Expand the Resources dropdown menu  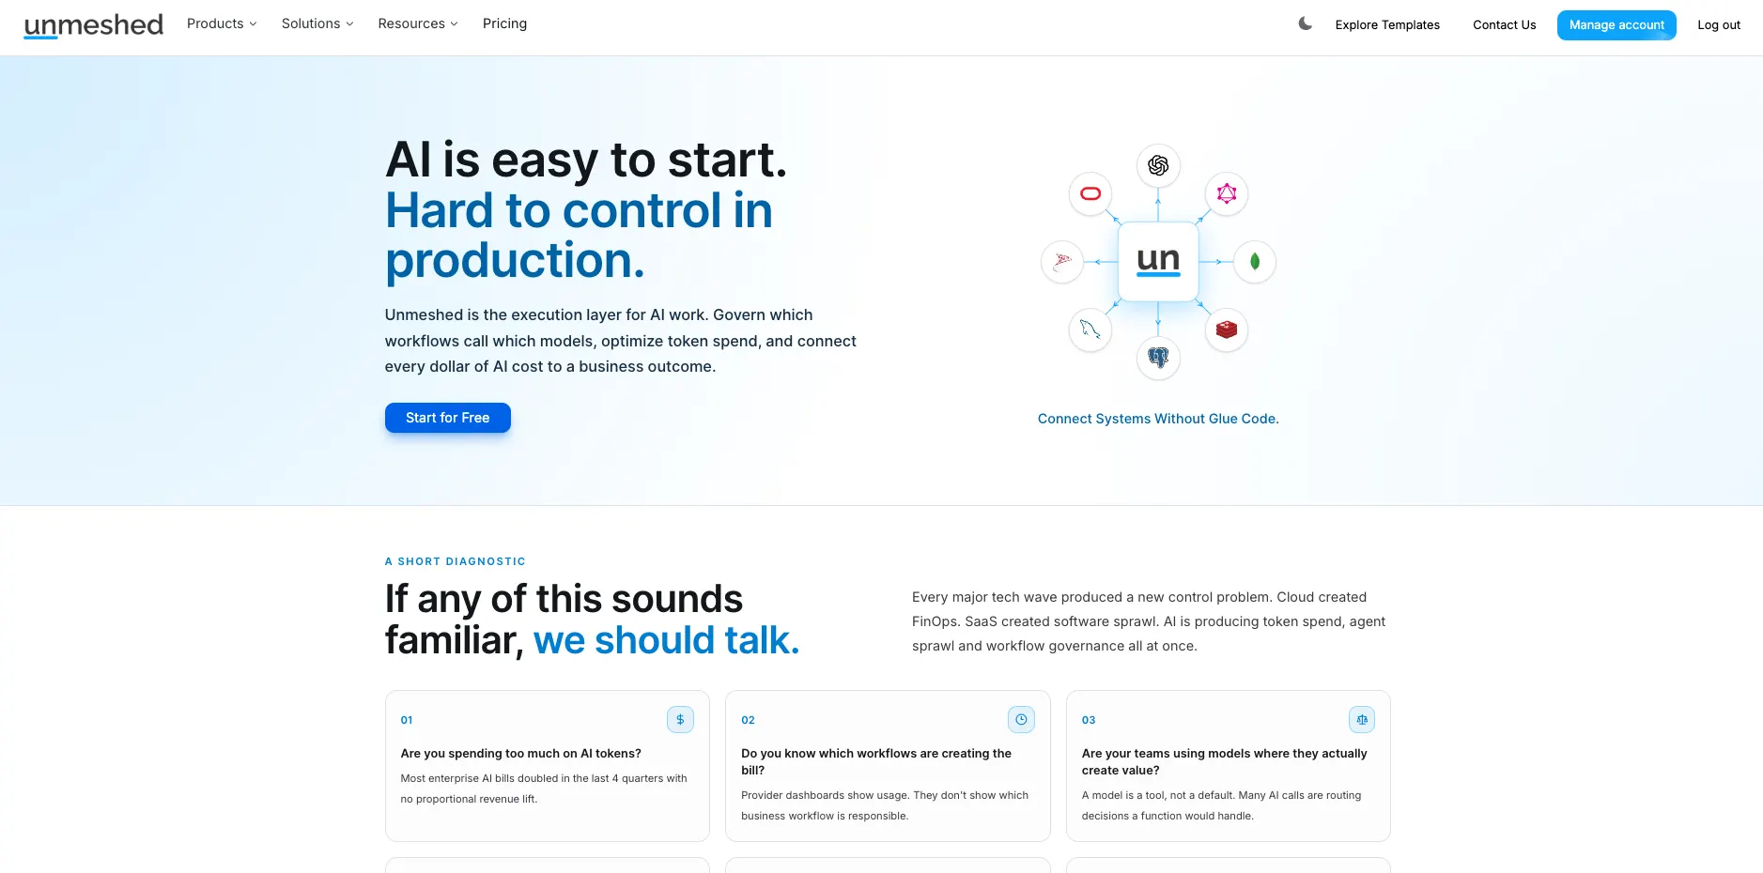tap(418, 23)
